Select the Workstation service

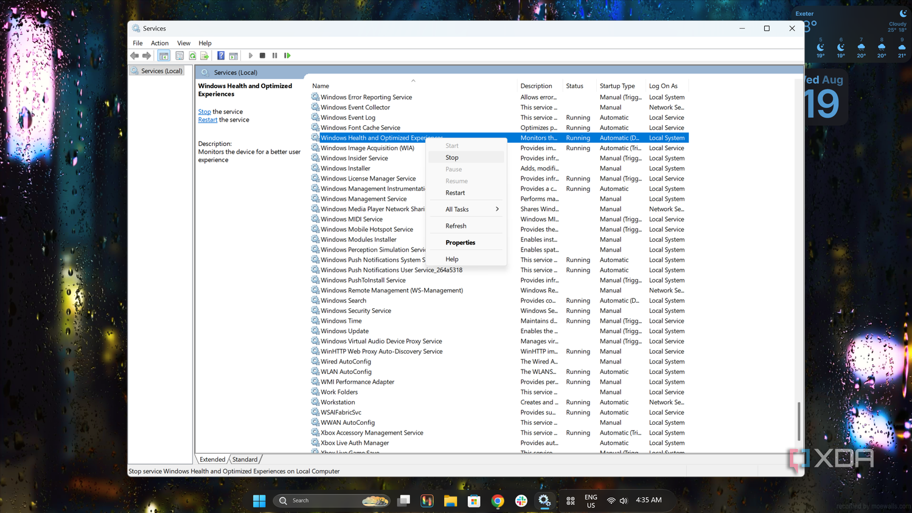pos(499,402)
